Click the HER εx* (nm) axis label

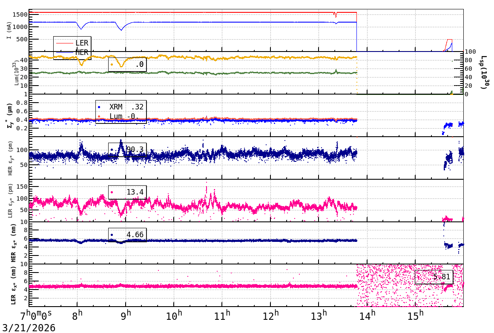pyautogui.click(x=13, y=243)
